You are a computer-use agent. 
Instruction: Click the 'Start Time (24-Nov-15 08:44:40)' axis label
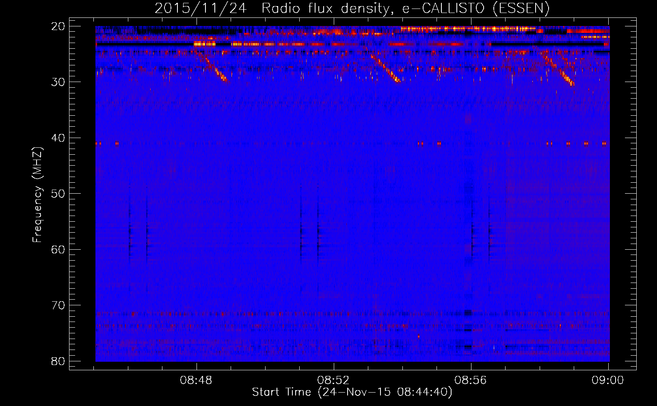pos(352,392)
